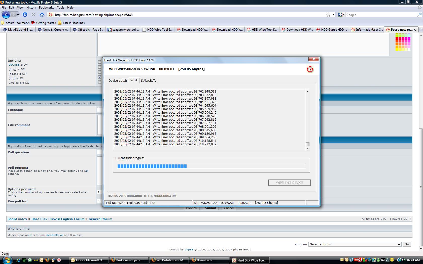Image resolution: width=423 pixels, height=264 pixels.
Task: Launch Firefox from Quick Launch
Action: [47, 260]
